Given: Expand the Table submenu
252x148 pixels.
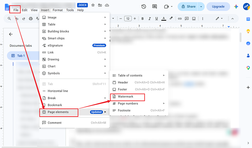Looking at the screenshot, I should coord(75,24).
